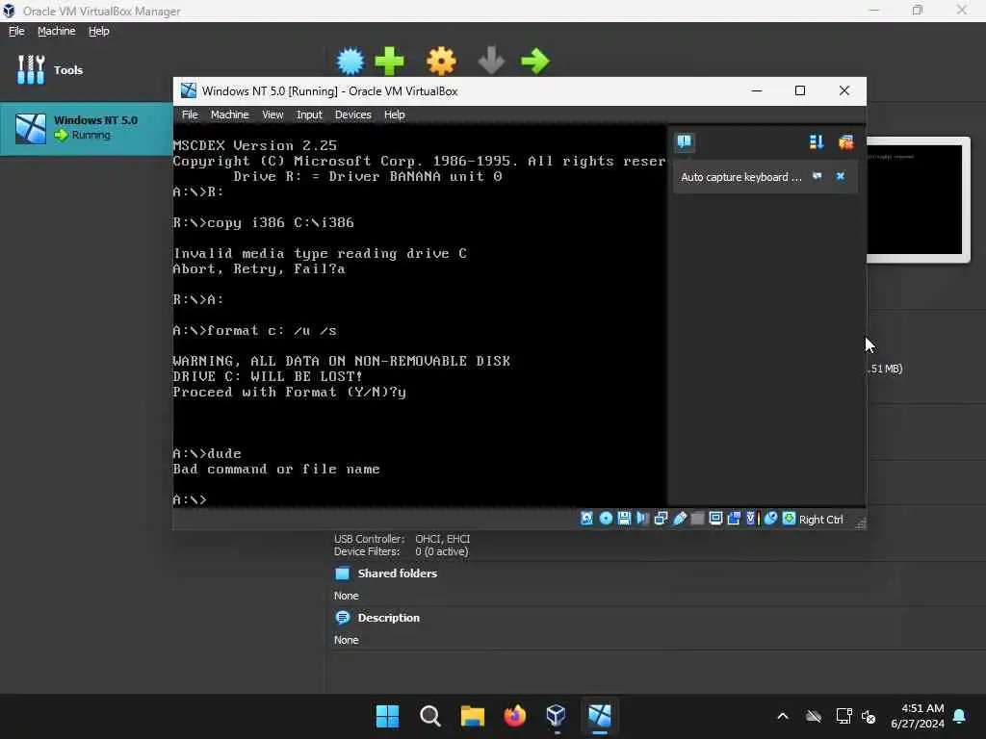Open File Explorer from the taskbar
This screenshot has width=986, height=739.
click(x=472, y=716)
